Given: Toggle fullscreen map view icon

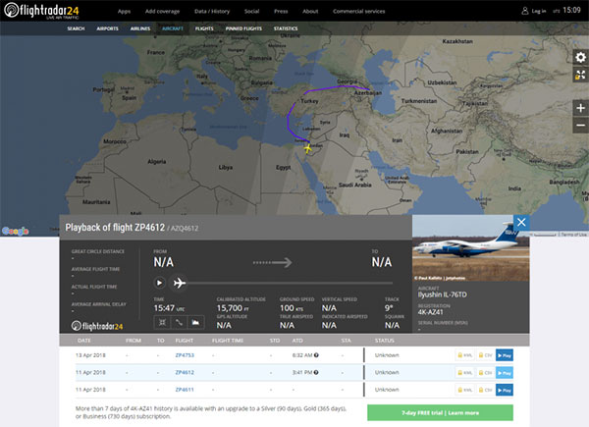Looking at the screenshot, I should (x=581, y=75).
